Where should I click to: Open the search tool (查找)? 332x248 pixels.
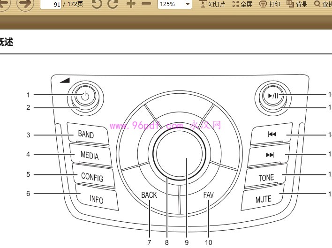[323, 4]
